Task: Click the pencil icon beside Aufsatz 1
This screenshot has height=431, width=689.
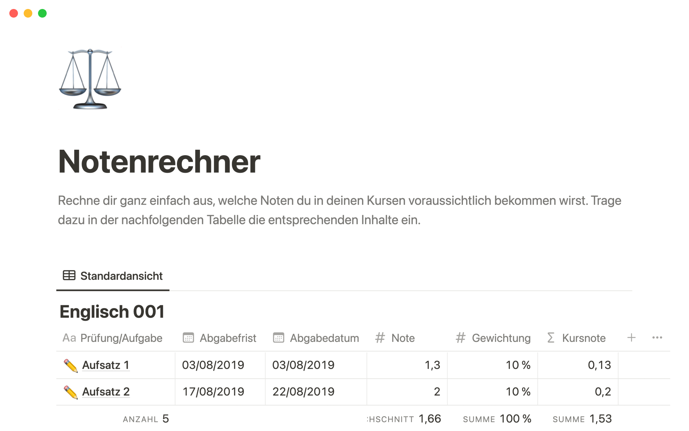Action: 70,365
